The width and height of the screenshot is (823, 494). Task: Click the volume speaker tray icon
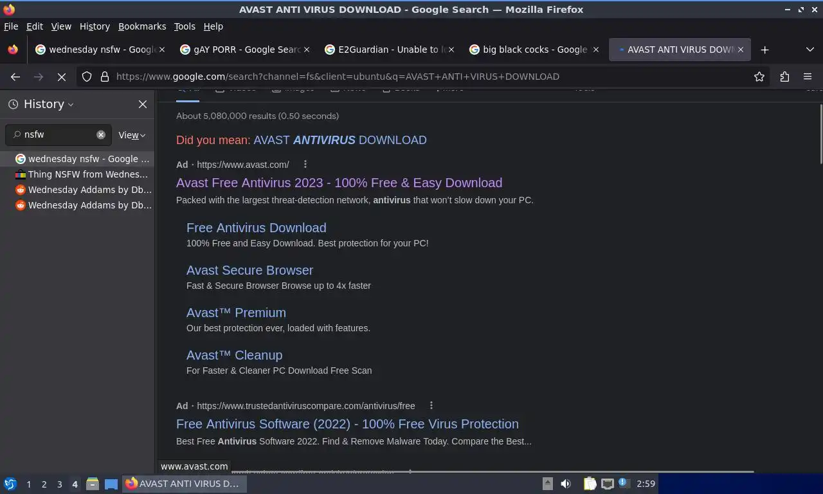[566, 484]
